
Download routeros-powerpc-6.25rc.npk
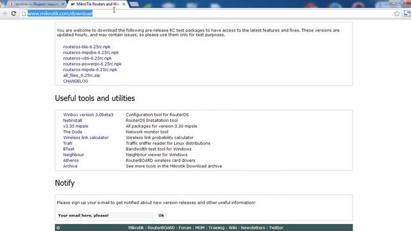pyautogui.click(x=92, y=64)
